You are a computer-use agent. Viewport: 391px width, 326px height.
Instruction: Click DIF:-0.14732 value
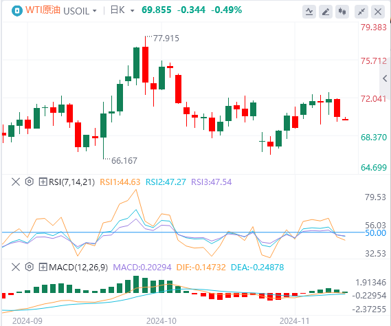201,268
